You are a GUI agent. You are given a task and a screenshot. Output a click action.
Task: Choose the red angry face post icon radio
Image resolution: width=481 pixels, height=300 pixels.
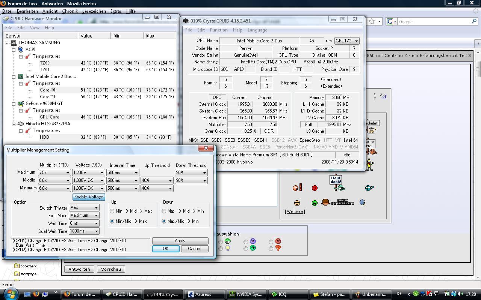tap(271, 242)
